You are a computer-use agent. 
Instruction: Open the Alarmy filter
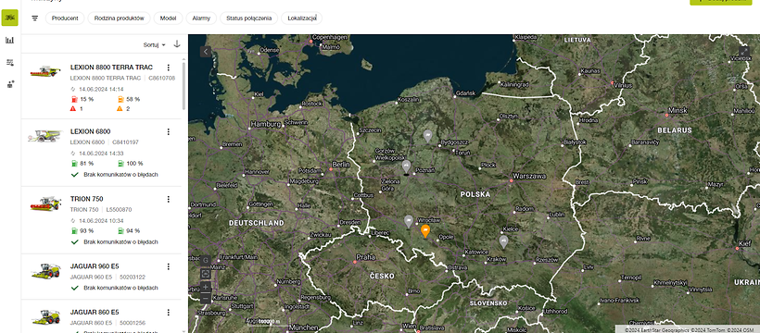point(201,18)
